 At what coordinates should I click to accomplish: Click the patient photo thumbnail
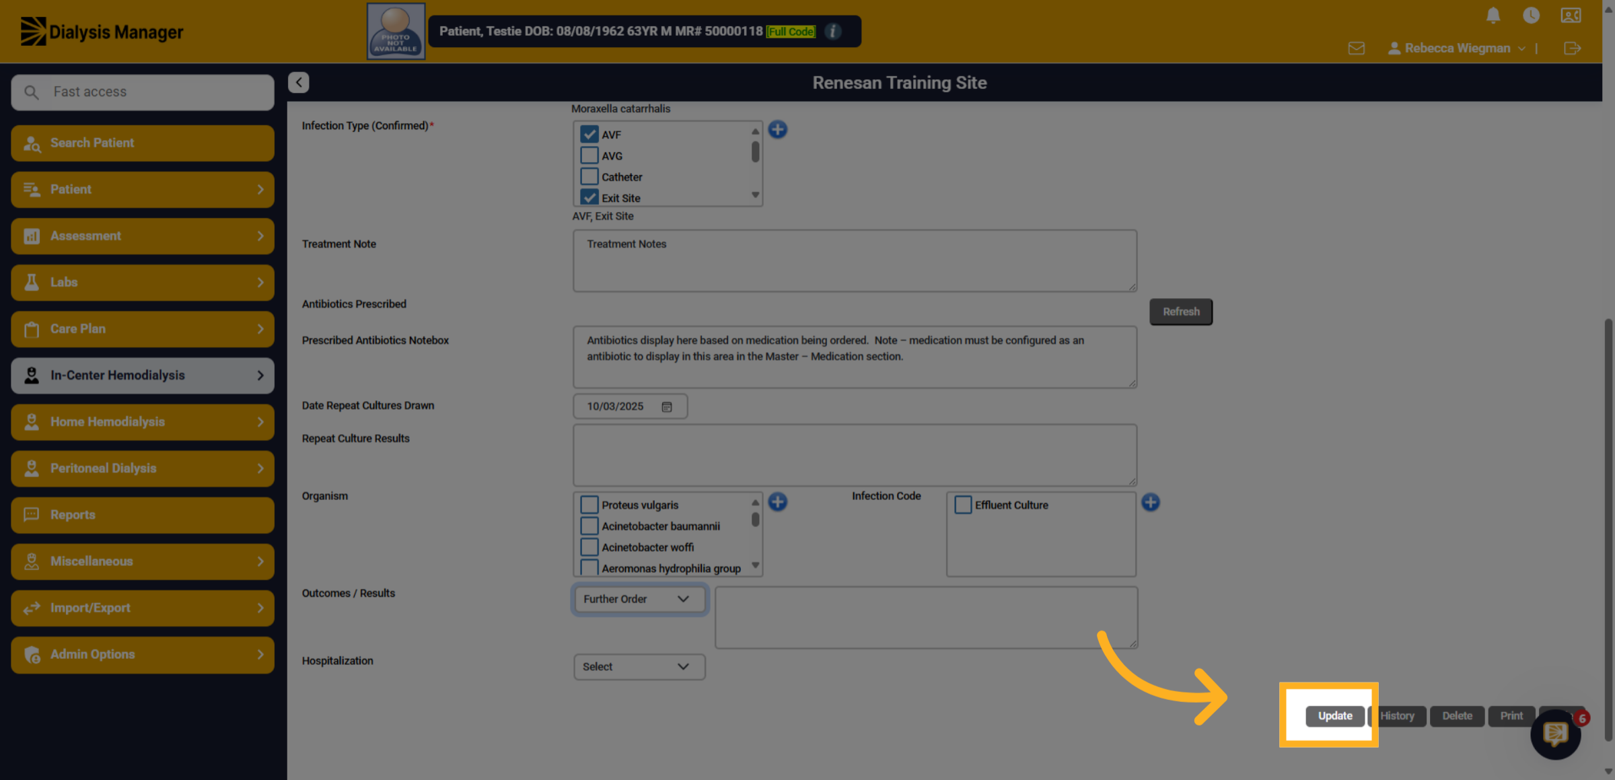pos(396,31)
